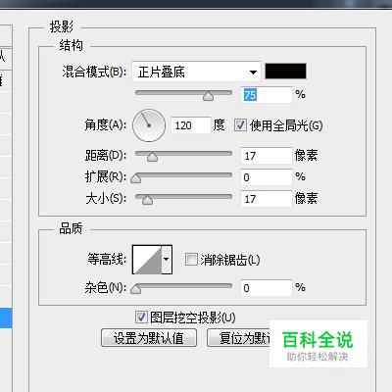Click the opacity field showing 75
This screenshot has width=392, height=392.
coord(267,95)
